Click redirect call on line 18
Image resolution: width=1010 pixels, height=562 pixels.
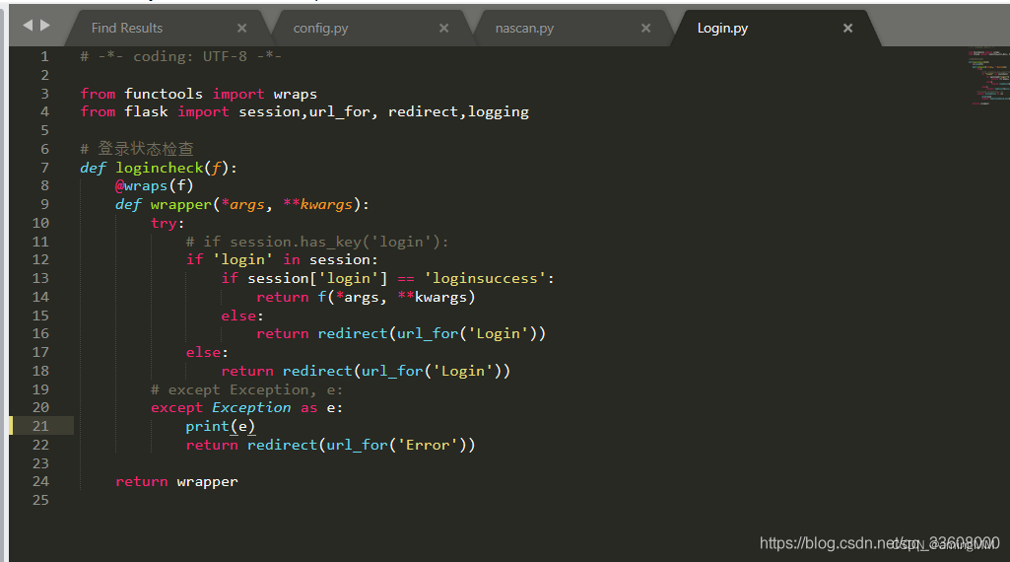pyautogui.click(x=396, y=372)
